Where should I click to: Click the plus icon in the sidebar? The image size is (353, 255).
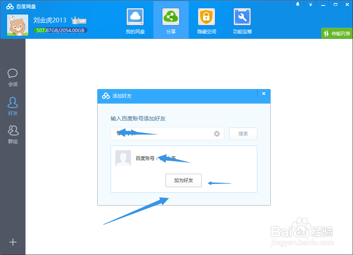[x=13, y=242]
